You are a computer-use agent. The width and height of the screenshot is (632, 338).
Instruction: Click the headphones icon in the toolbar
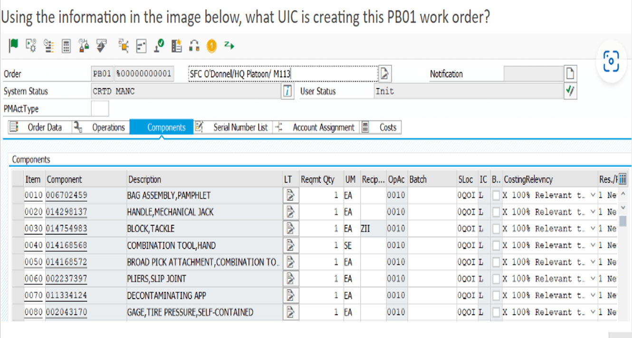point(194,46)
